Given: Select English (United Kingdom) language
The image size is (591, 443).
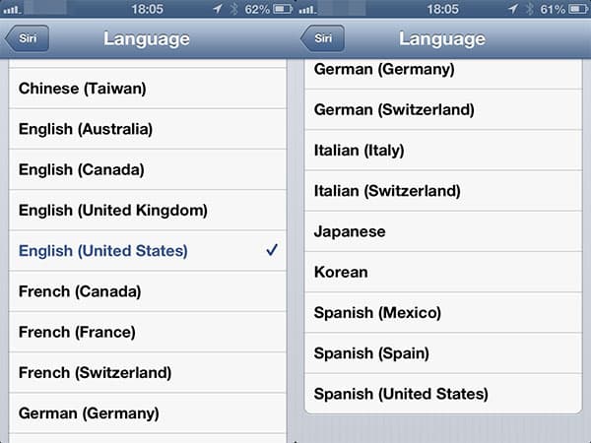Looking at the screenshot, I should [x=148, y=211].
